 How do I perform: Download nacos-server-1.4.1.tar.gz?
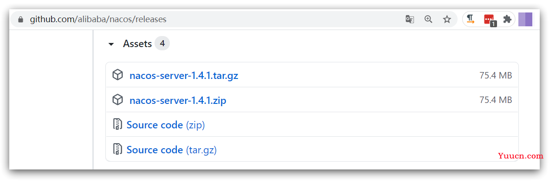pyautogui.click(x=184, y=76)
